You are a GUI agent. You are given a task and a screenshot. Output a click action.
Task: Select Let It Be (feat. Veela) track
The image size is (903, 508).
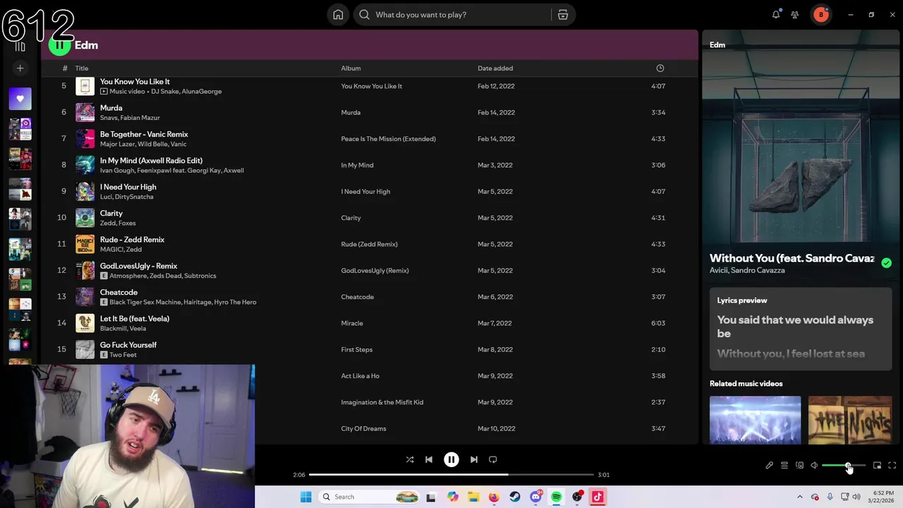[135, 319]
